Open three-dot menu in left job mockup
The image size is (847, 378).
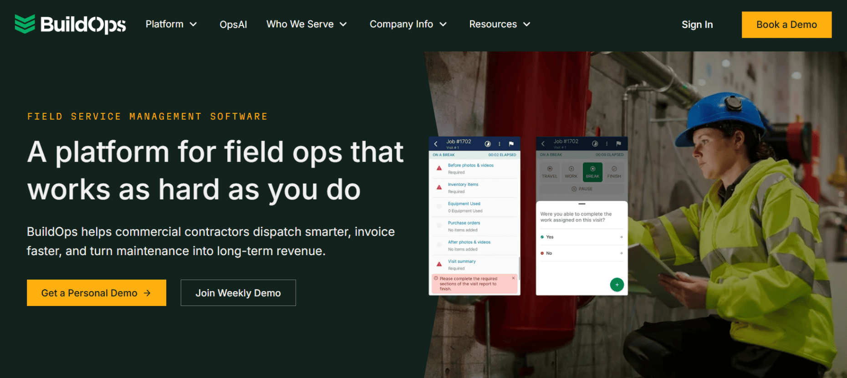click(500, 144)
